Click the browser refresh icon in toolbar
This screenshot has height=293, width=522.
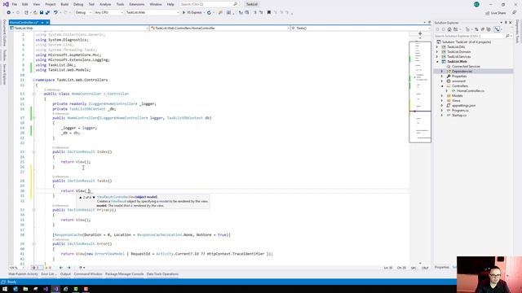[x=209, y=13]
